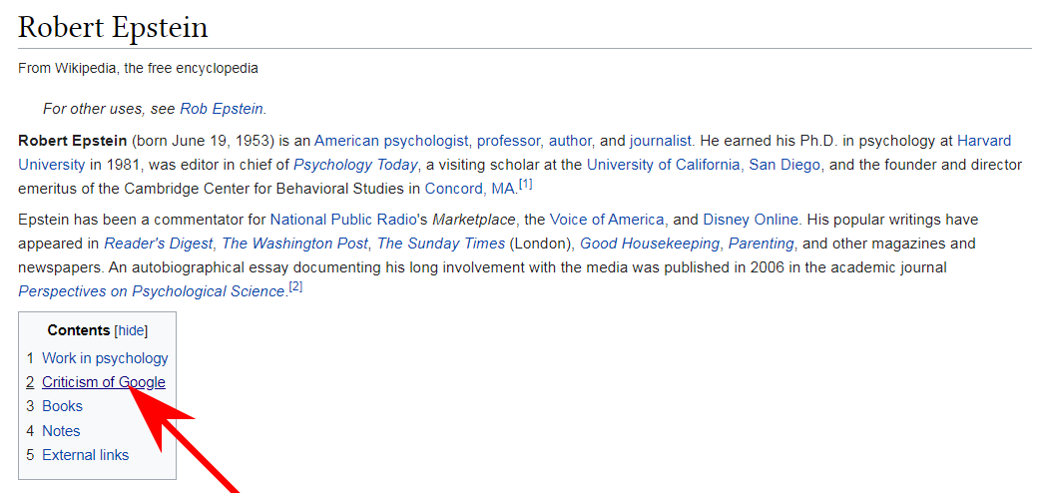Open the Rob Epstein disambiguation link
Viewport: 1043px width, 493px height.
tap(222, 108)
